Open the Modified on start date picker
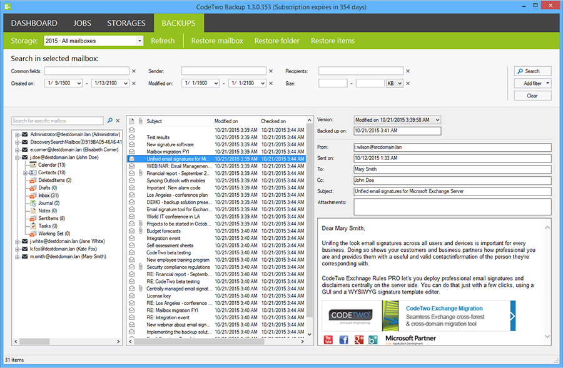563x368 pixels. click(216, 83)
